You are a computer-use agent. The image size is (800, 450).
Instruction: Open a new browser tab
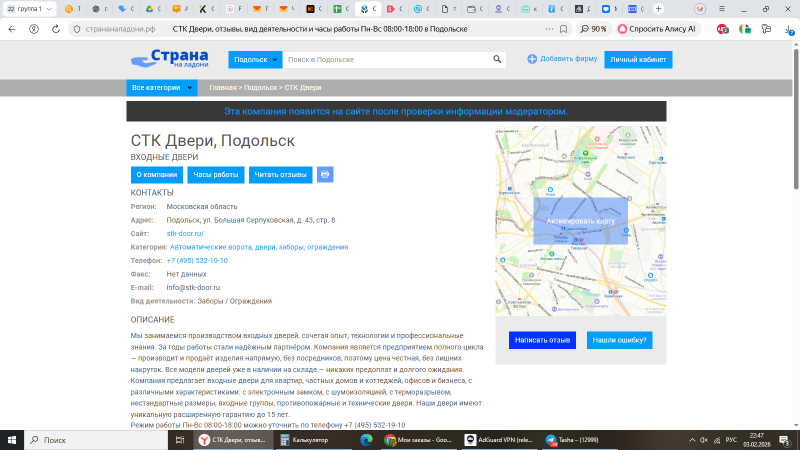(659, 8)
